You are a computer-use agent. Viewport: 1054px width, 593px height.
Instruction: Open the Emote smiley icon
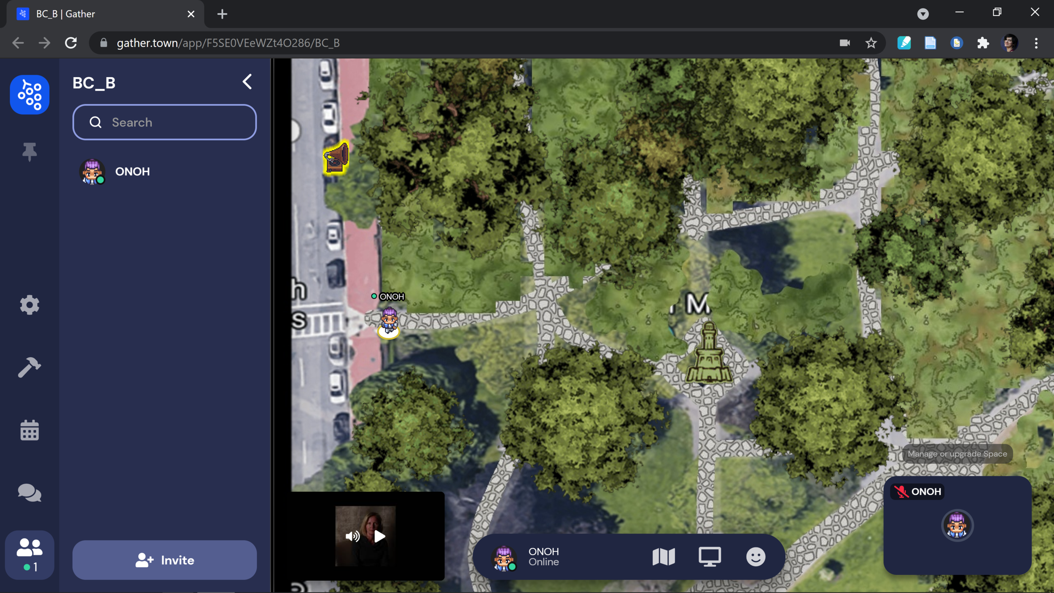point(756,557)
